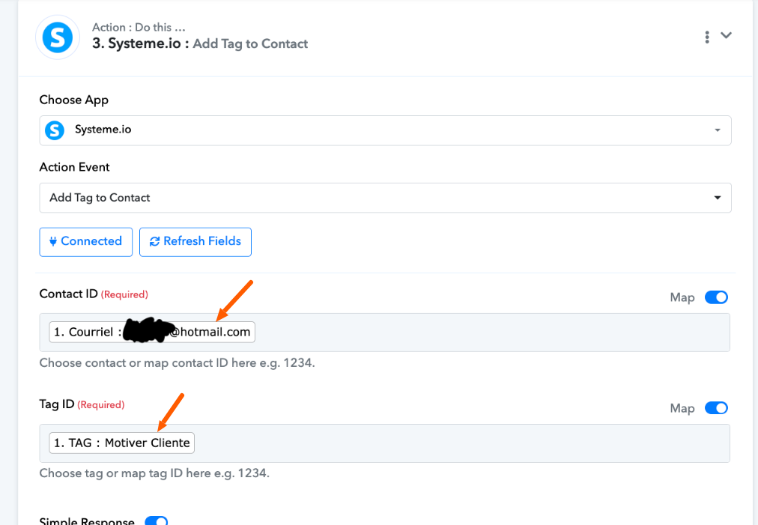Select the Systeme.io text in the Choose App field
The image size is (758, 525).
(103, 129)
